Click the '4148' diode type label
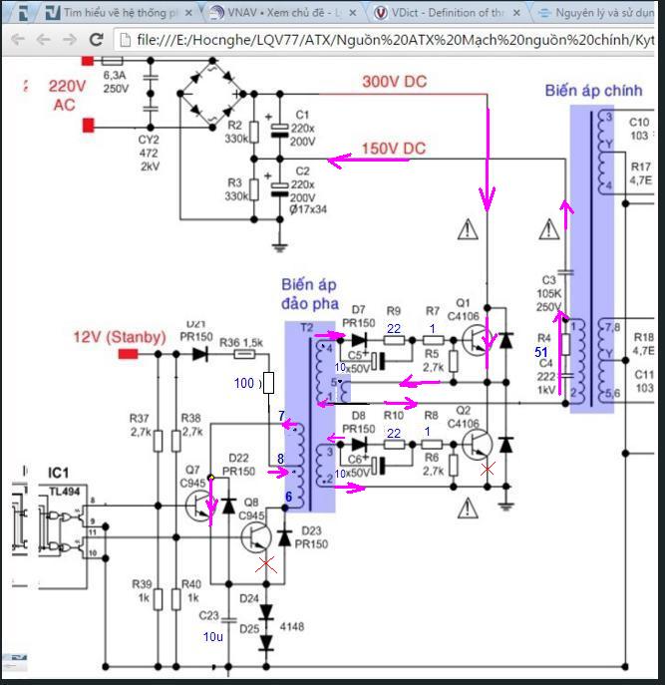 point(292,626)
